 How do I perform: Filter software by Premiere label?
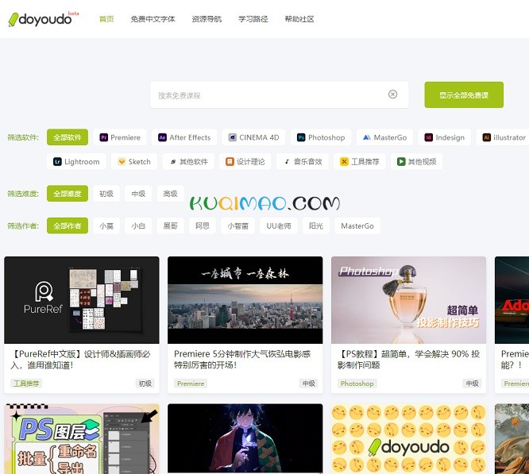(125, 137)
